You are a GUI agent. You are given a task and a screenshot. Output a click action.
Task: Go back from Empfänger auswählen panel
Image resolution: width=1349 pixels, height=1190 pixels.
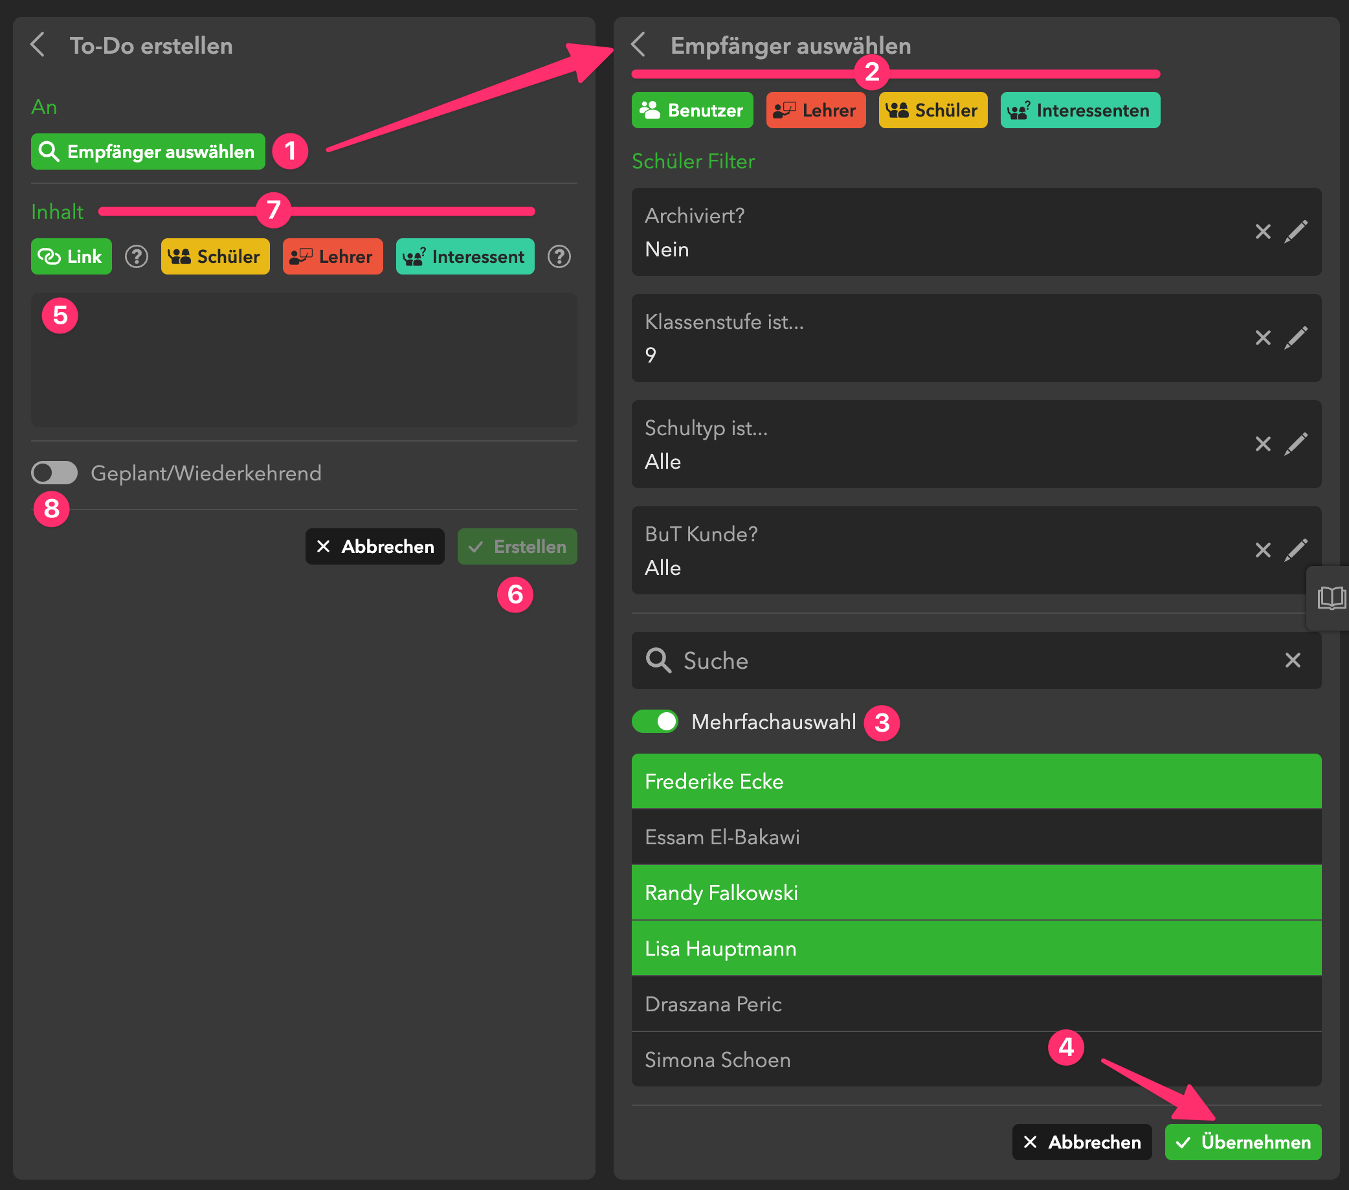(638, 45)
